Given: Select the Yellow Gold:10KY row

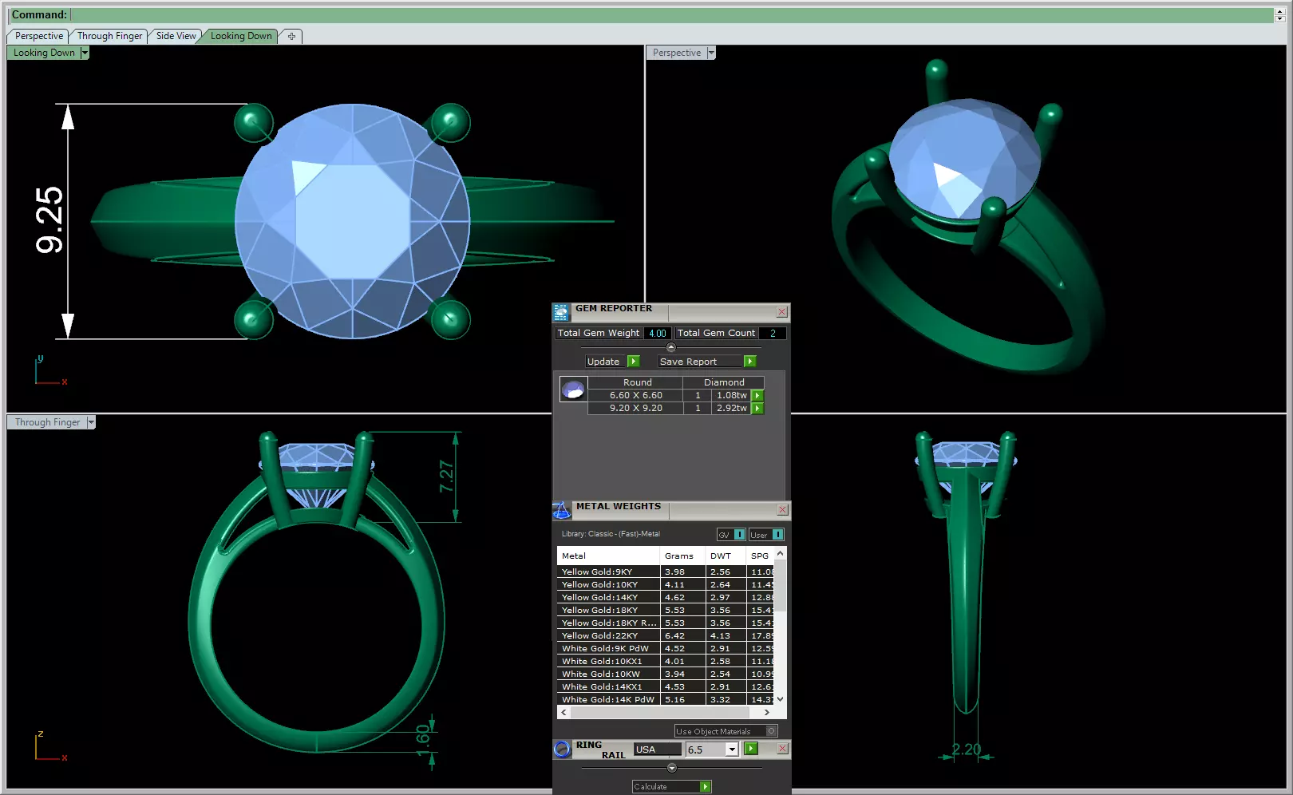Looking at the screenshot, I should [666, 584].
